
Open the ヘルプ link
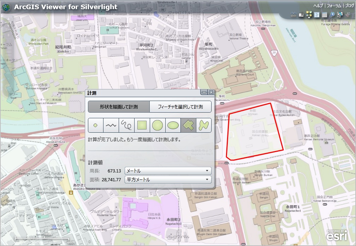coord(318,6)
